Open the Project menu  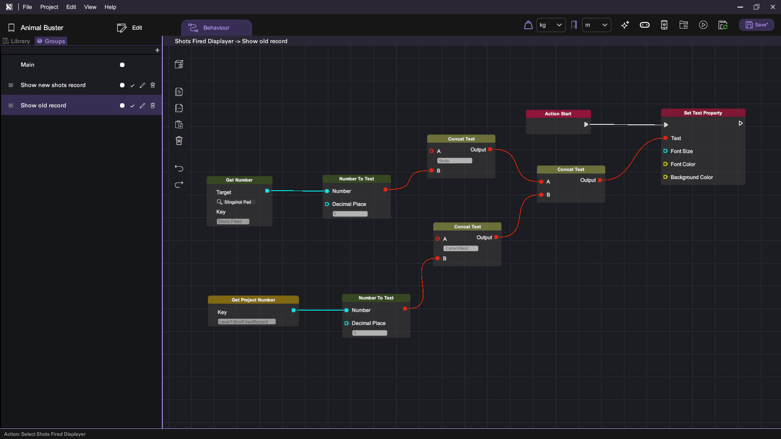pos(49,7)
